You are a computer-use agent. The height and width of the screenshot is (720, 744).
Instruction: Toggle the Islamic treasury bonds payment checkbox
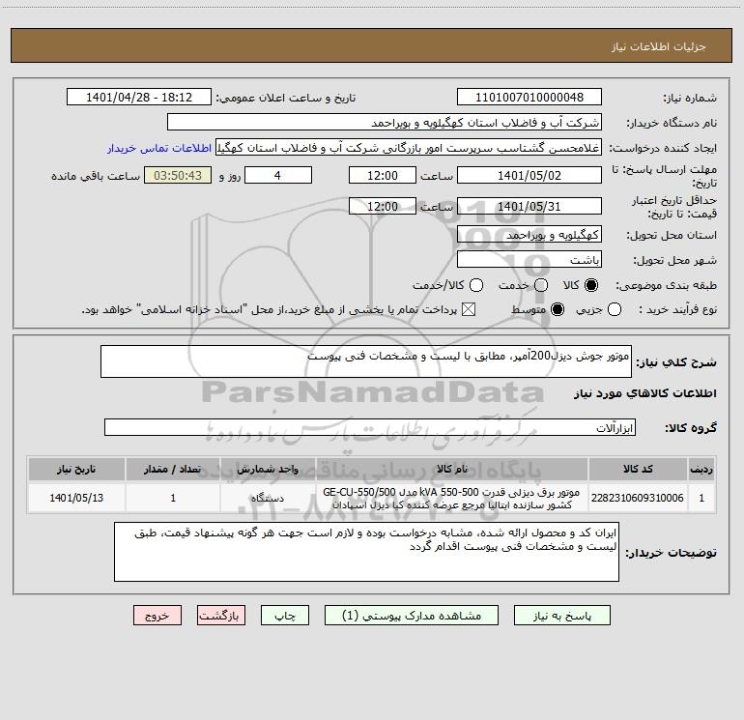(469, 309)
